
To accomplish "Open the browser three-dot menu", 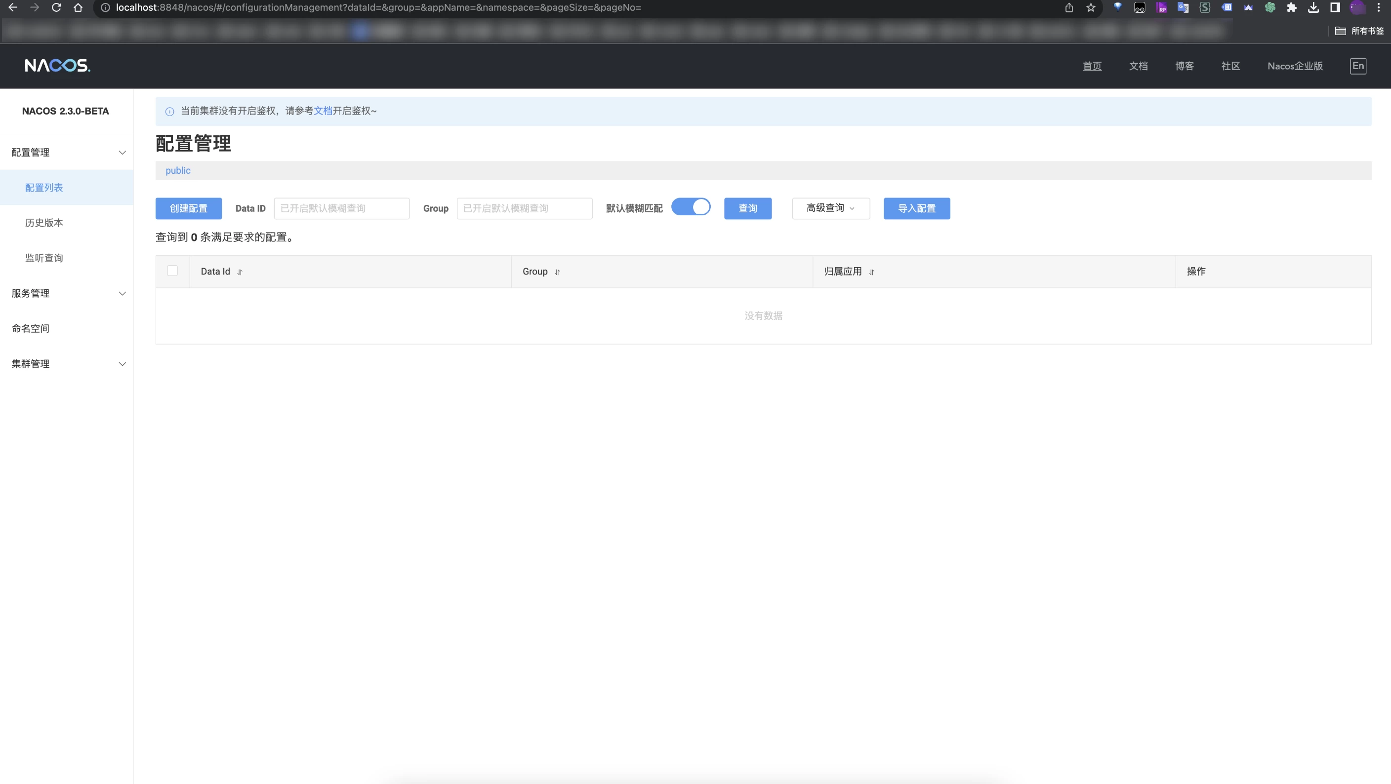I will coord(1379,7).
